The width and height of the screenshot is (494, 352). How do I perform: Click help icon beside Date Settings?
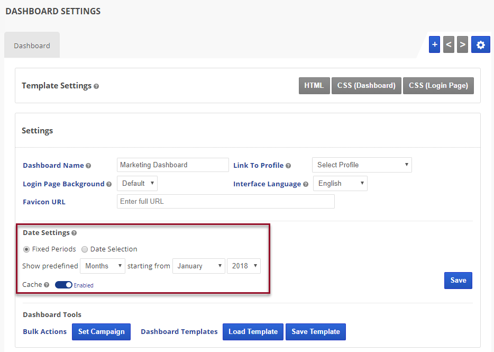tap(74, 233)
